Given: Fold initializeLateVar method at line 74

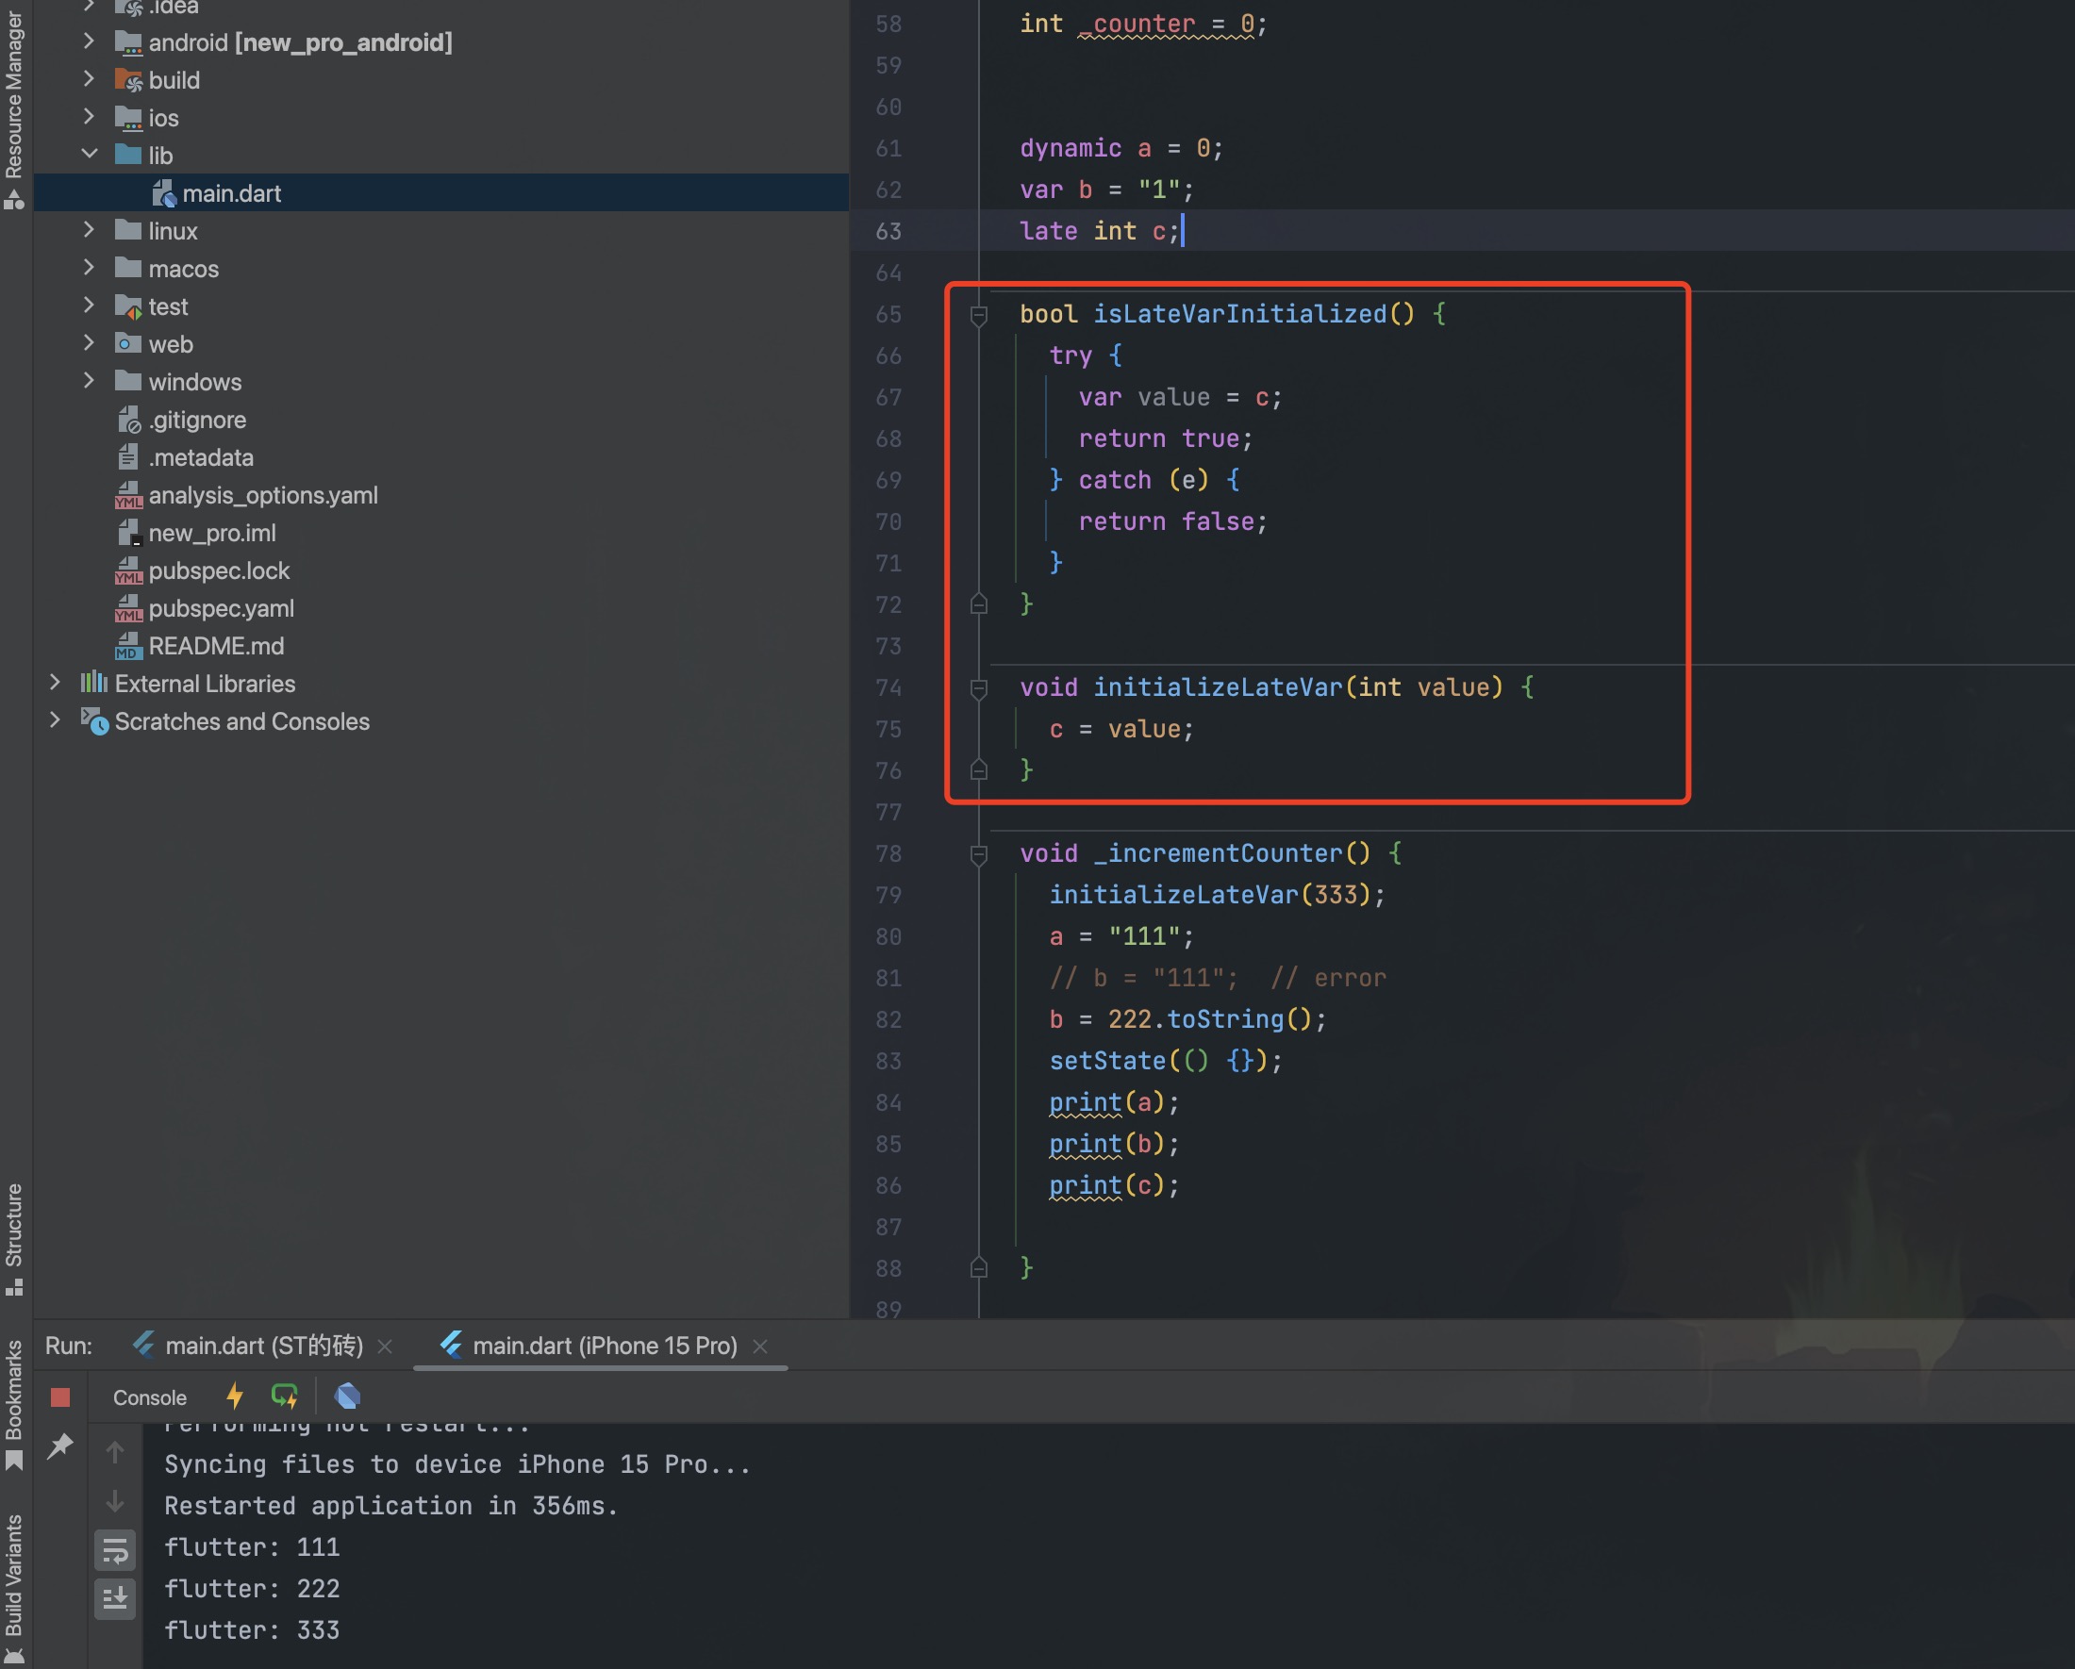Looking at the screenshot, I should point(979,688).
